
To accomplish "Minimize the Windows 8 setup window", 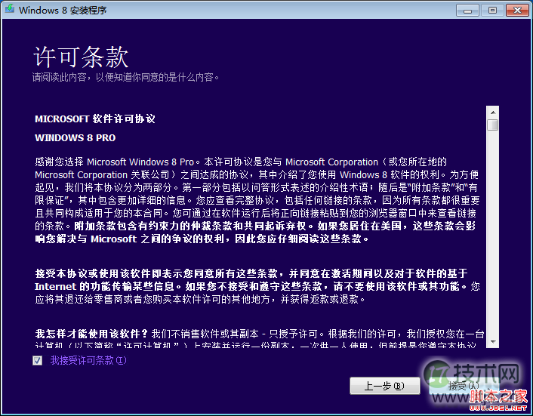I will click(x=468, y=11).
